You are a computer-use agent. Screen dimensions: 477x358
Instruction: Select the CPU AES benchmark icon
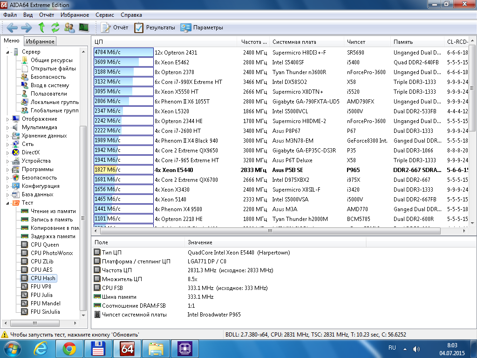coord(25,270)
